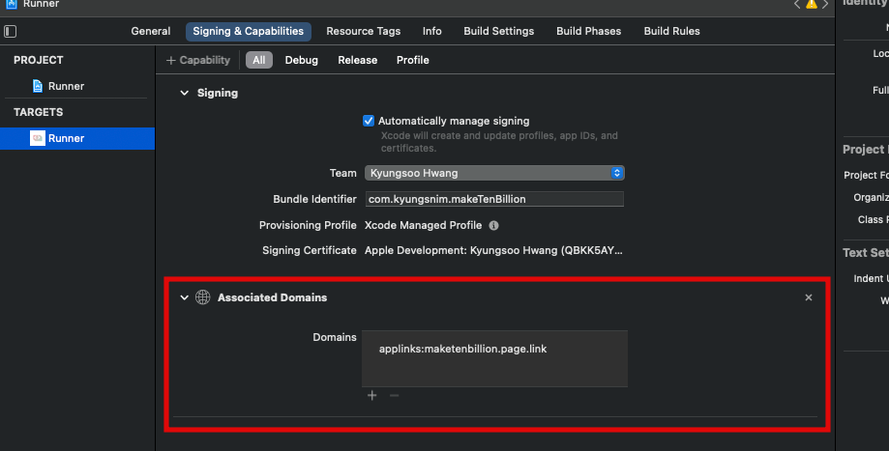Open the Team dropdown
Screen dimensions: 889x451
click(494, 173)
